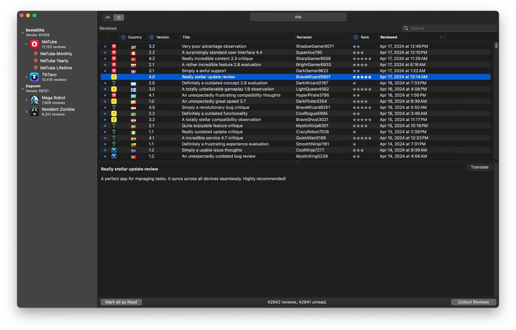
Task: Collapse the MeTube app tree
Action: (26, 44)
